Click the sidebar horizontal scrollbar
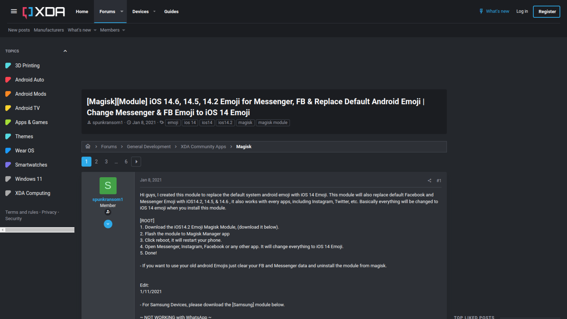This screenshot has width=567, height=319. tap(39, 230)
